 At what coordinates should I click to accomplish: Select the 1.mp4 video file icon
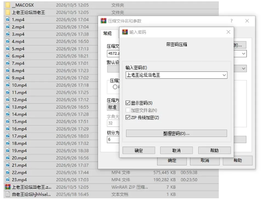pyautogui.click(x=8, y=20)
